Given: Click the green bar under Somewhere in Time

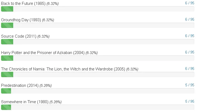Looking at the screenshot, I should 6,107.
